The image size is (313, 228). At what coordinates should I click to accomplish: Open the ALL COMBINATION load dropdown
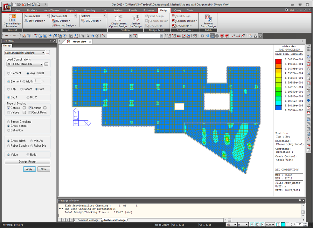(25, 64)
